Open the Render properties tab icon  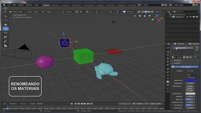[x=168, y=52]
